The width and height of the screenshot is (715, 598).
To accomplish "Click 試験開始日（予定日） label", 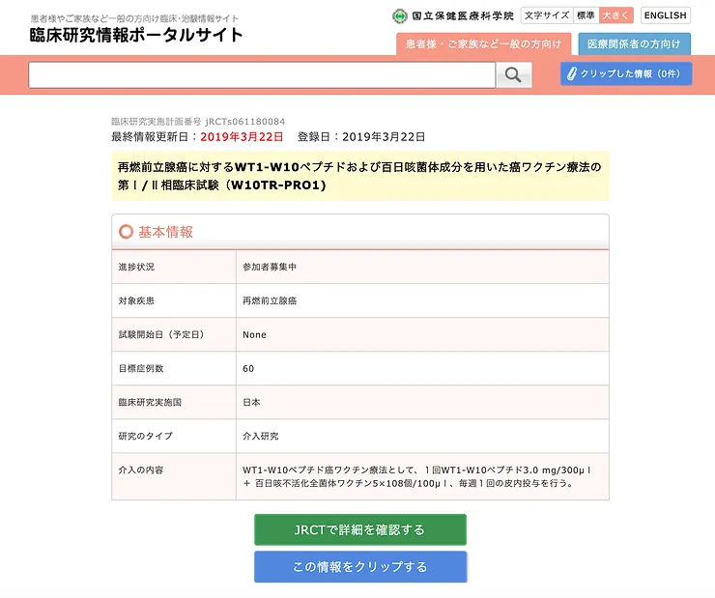I will pos(161,334).
